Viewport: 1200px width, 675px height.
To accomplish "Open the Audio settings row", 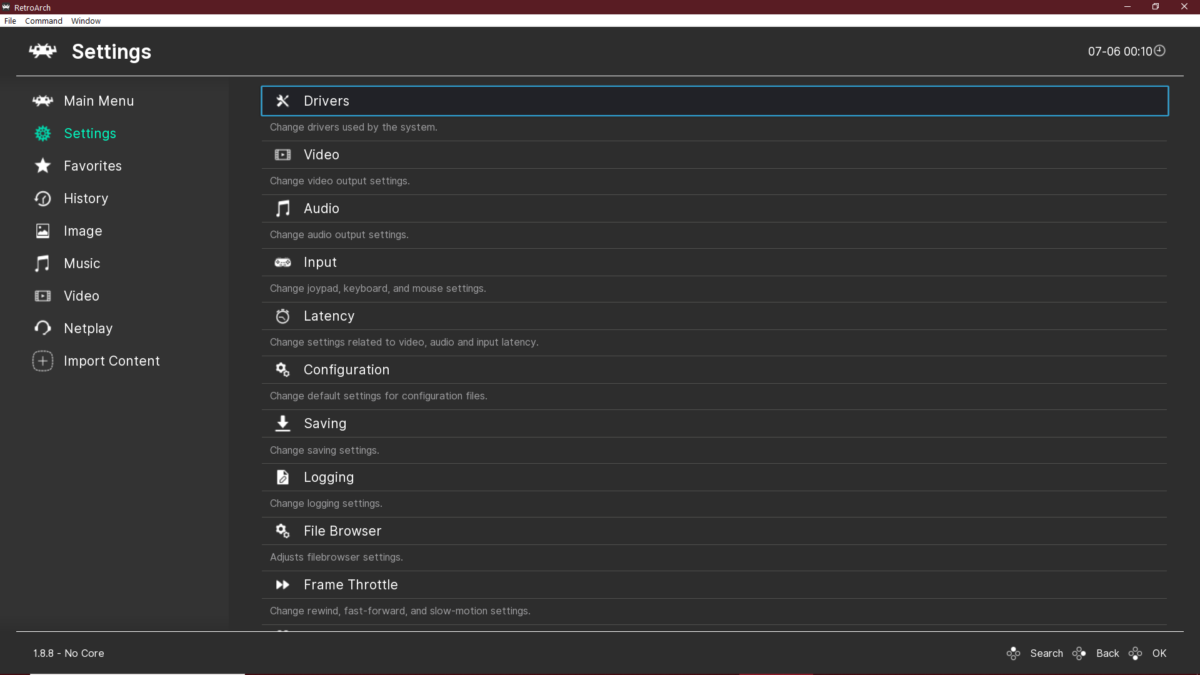I will 714,208.
